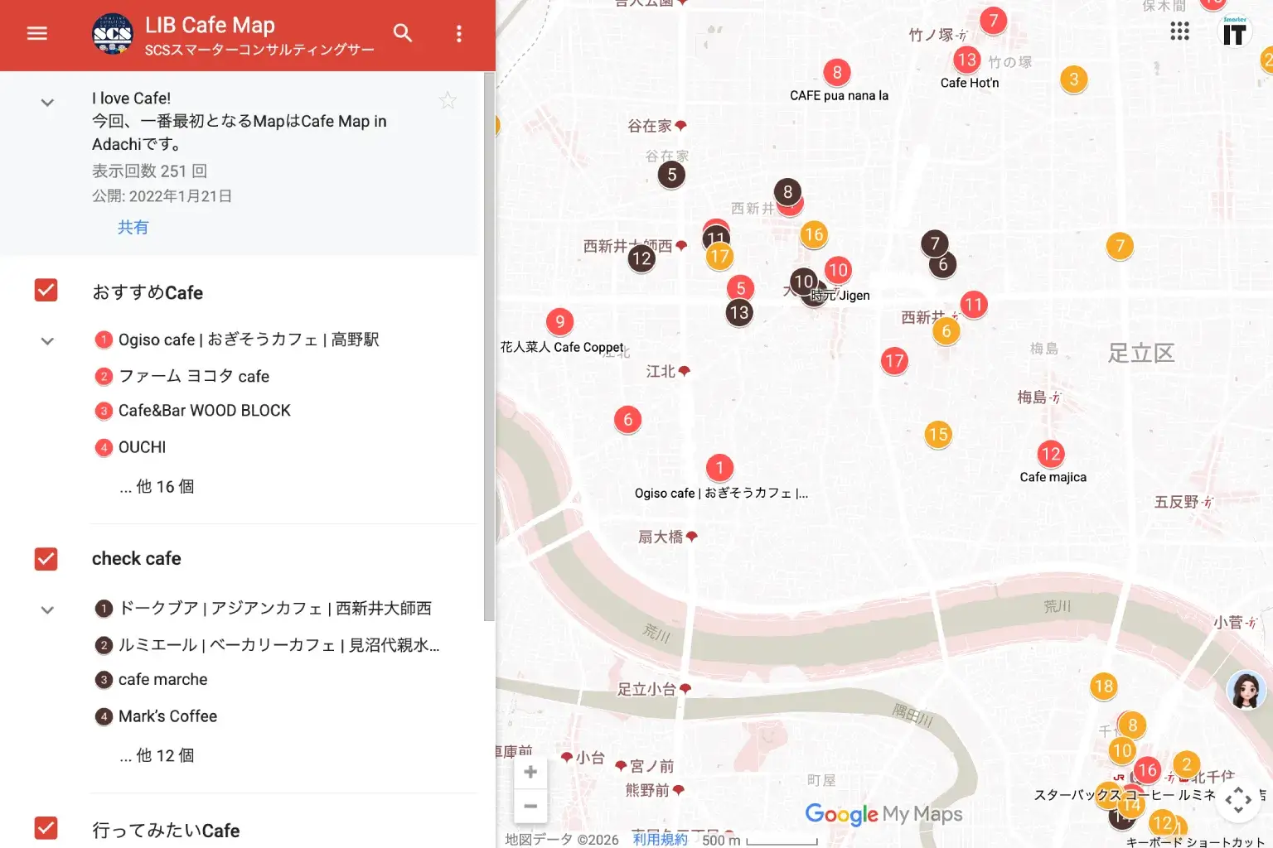Open the hamburger navigation menu
The image size is (1273, 848).
[36, 33]
